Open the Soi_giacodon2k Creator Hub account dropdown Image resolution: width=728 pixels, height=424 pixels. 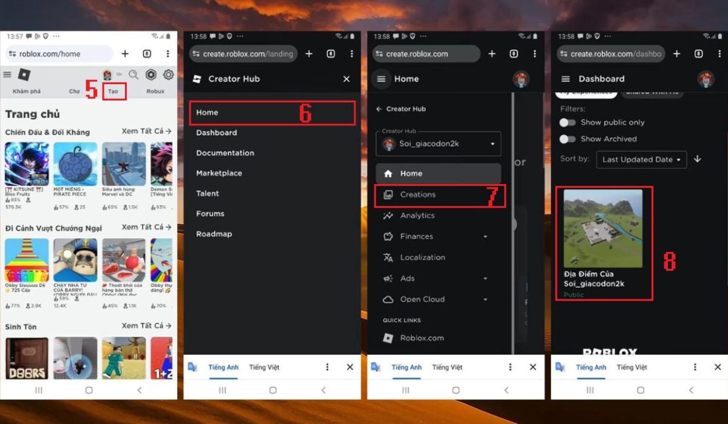[x=439, y=144]
